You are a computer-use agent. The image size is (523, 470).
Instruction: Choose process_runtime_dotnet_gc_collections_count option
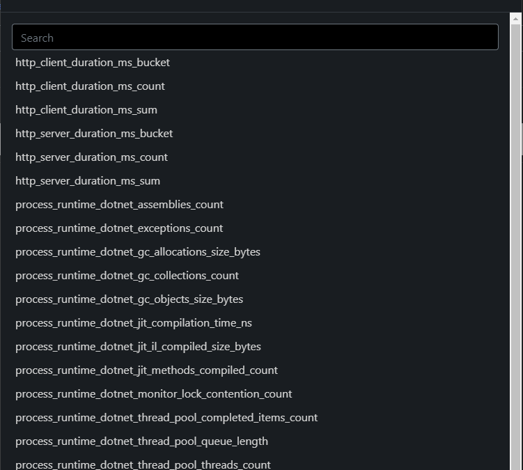click(x=127, y=276)
